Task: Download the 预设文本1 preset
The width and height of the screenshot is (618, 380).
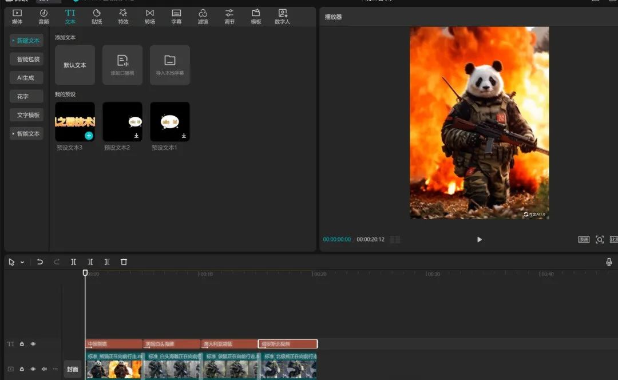Action: pos(184,136)
